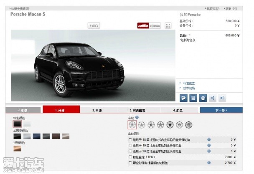Switch to exterior car view icon
254x174 pixels.
tap(143, 25)
